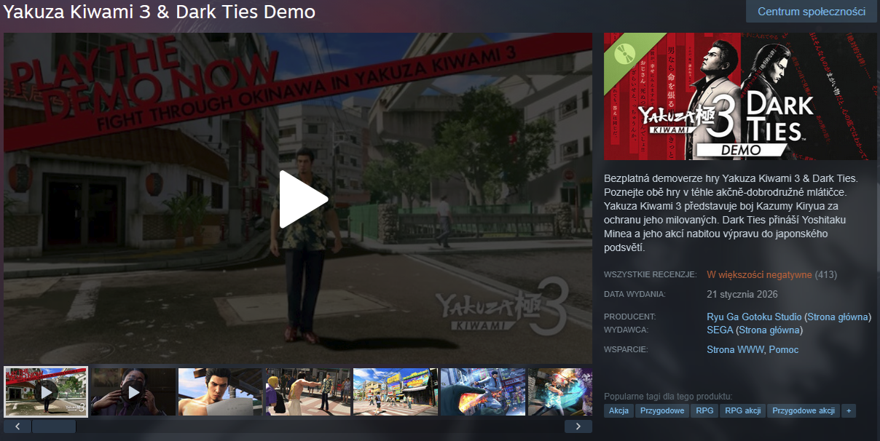Select the Przygodowe akcji tag

click(804, 410)
